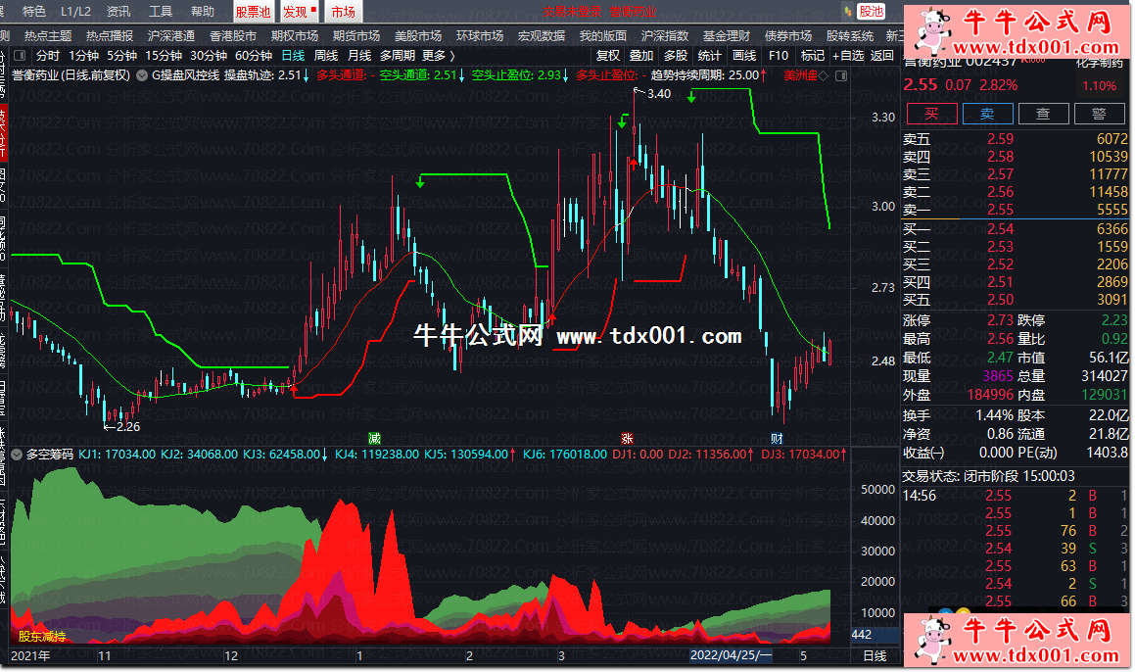The image size is (1135, 672).
Task: Select the 分时 chart period
Action: coord(48,55)
